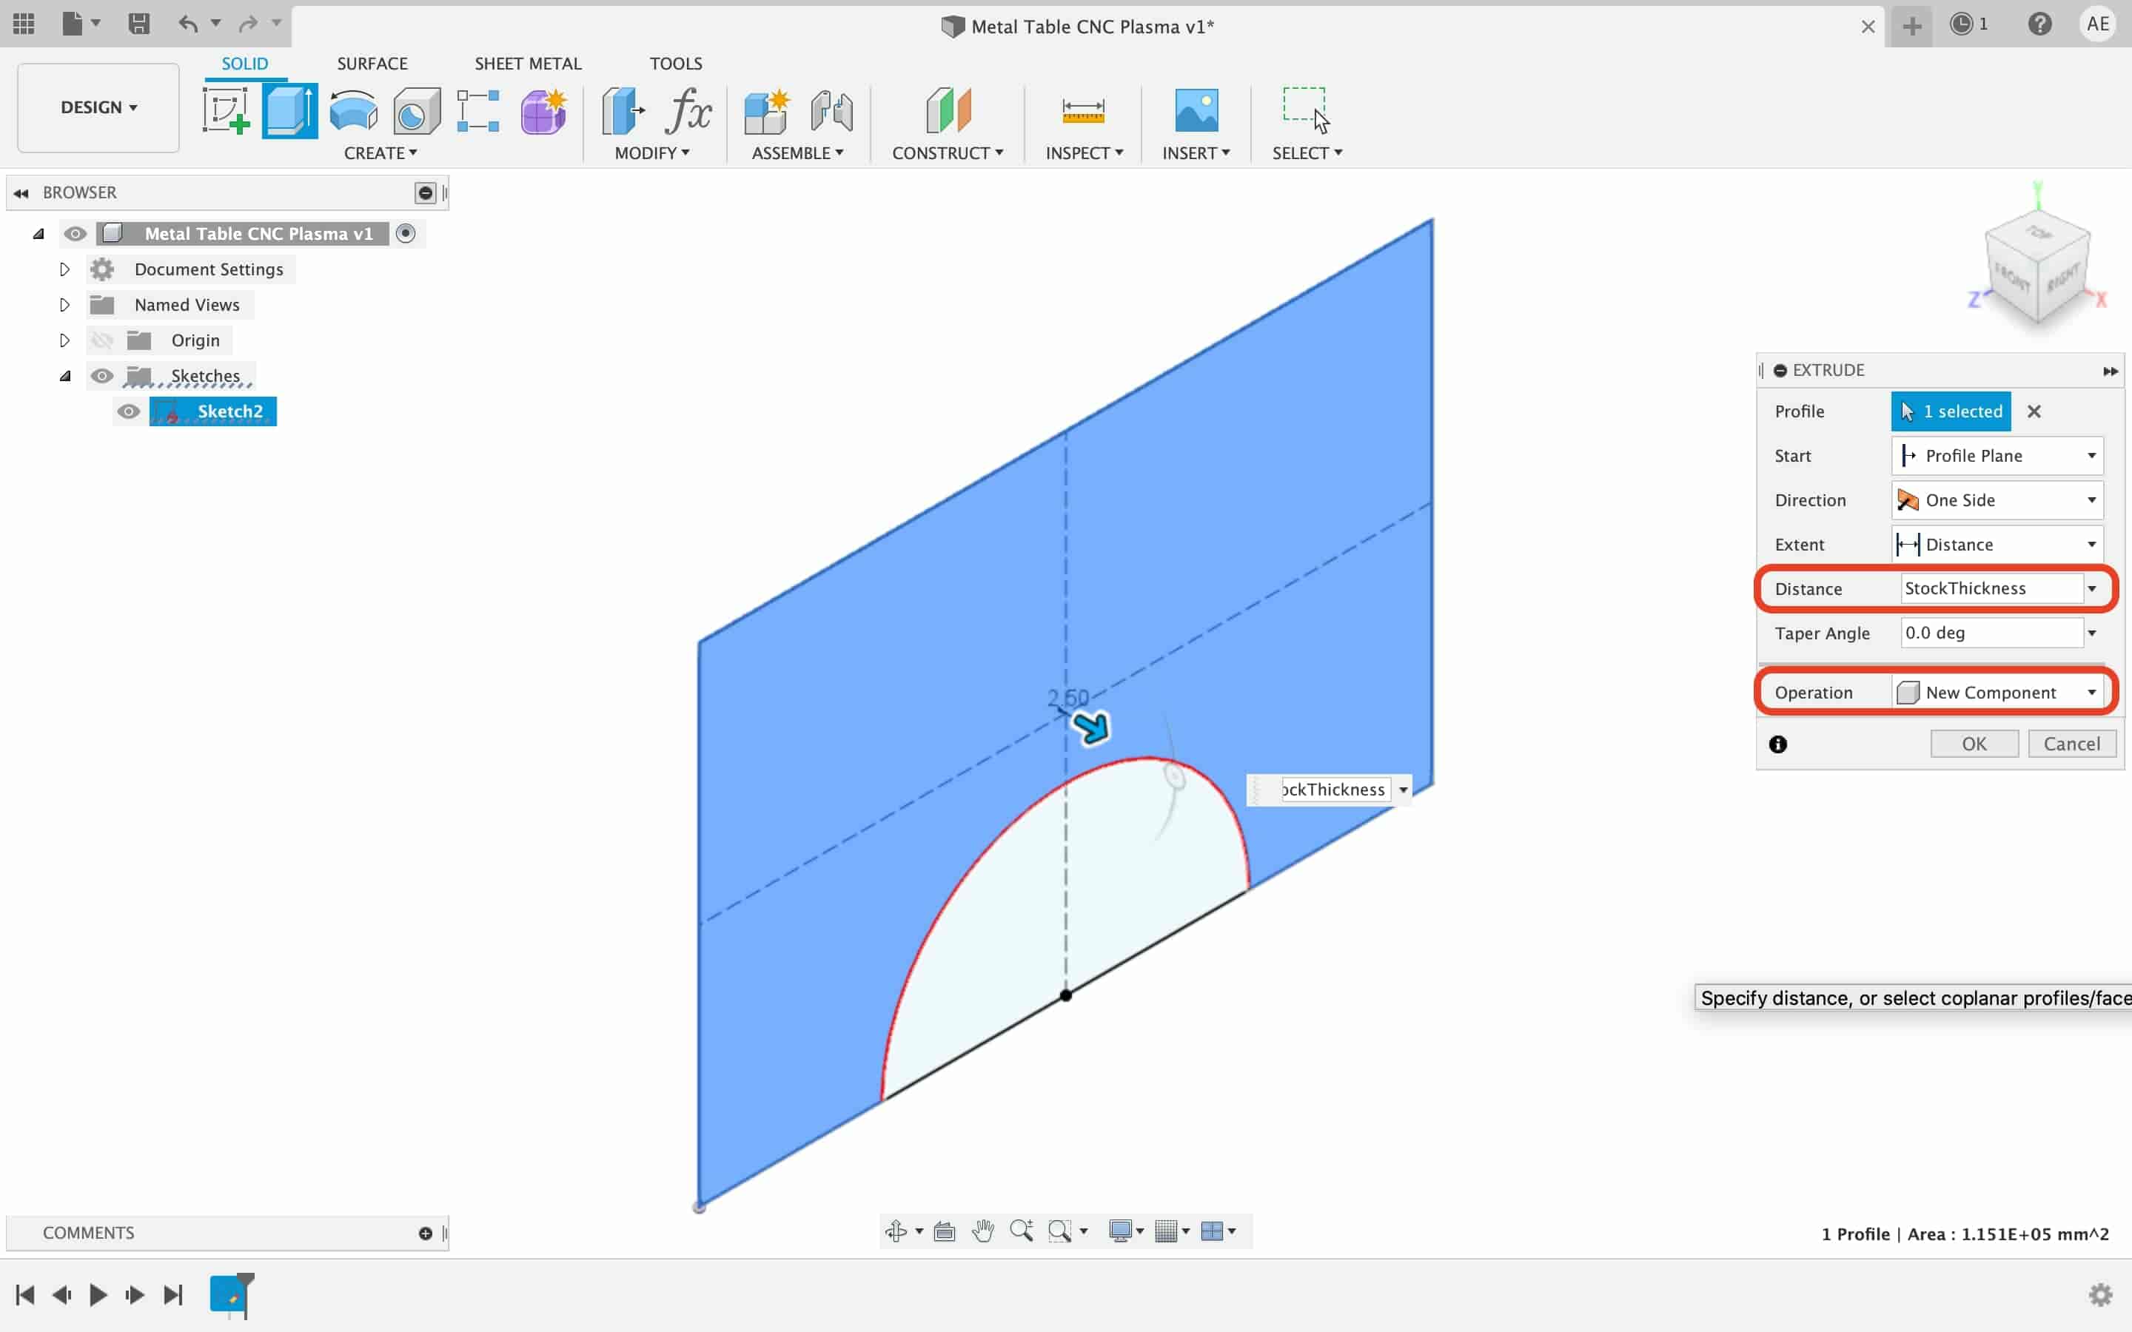
Task: Click the Distance StockThickness field
Action: coord(1991,588)
